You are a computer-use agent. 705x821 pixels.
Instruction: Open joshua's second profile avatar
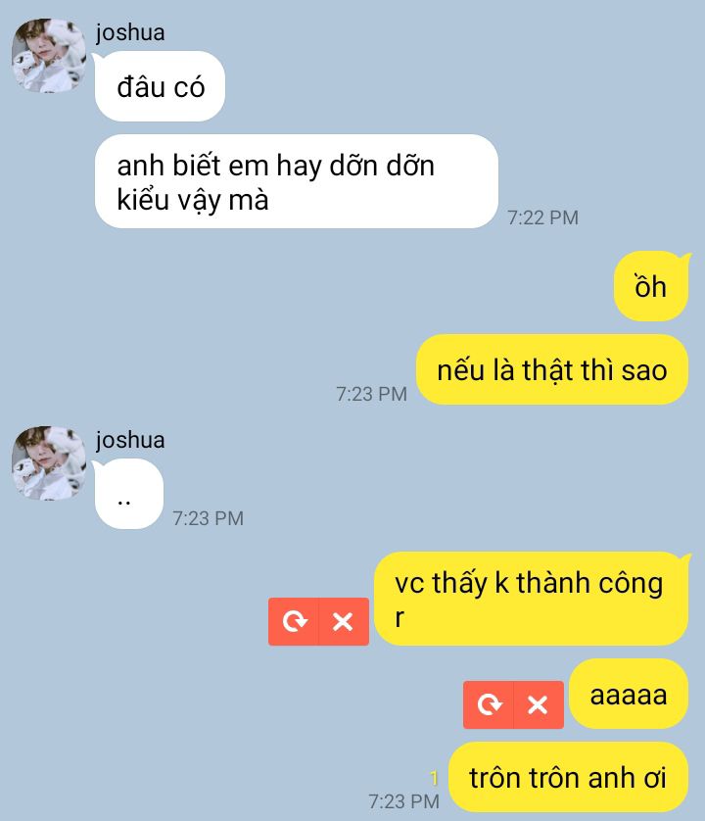pyautogui.click(x=49, y=462)
